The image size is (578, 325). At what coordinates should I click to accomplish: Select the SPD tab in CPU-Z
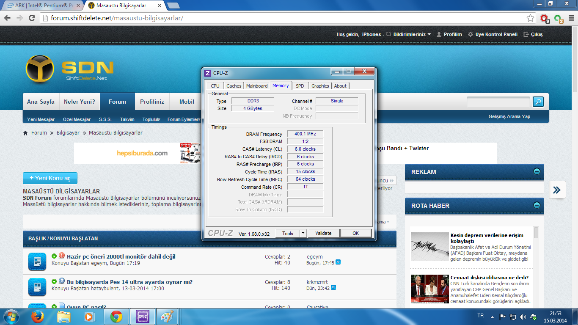pos(300,86)
